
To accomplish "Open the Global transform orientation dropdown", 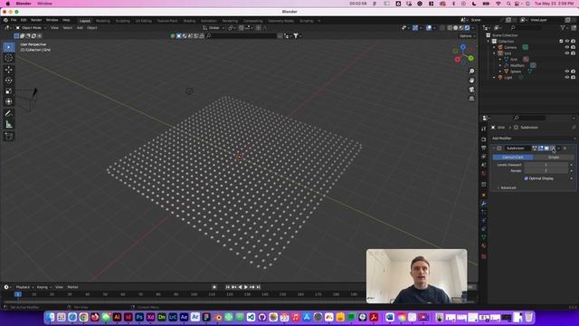I will pyautogui.click(x=214, y=28).
